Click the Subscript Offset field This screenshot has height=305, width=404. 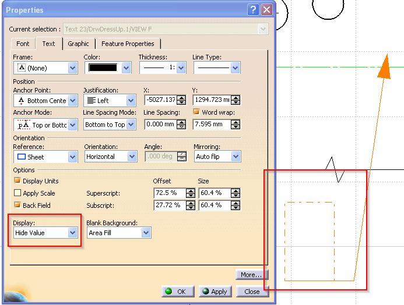pos(170,205)
